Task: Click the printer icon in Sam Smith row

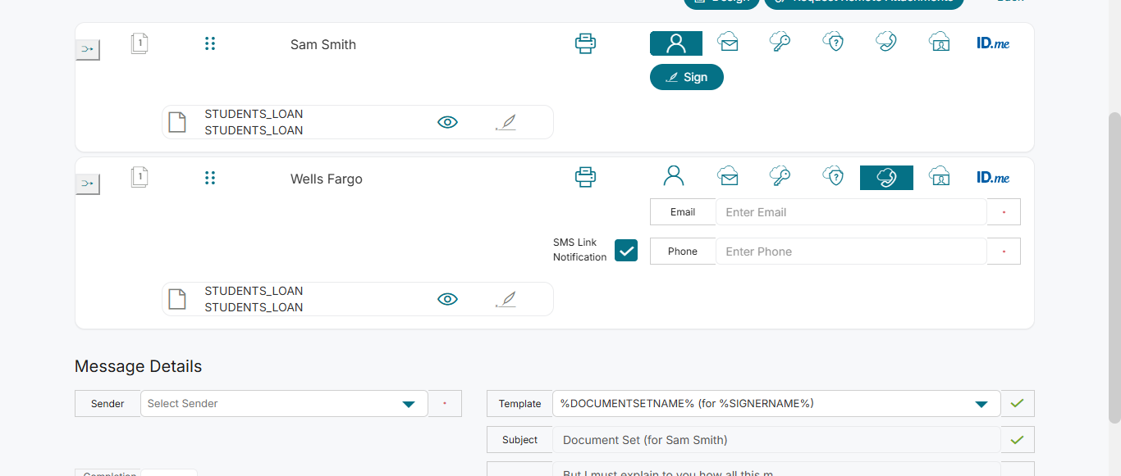Action: (585, 43)
